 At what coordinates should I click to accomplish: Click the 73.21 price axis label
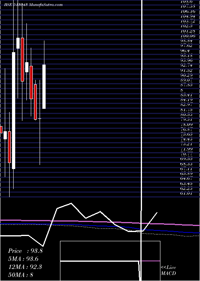pos(186,144)
